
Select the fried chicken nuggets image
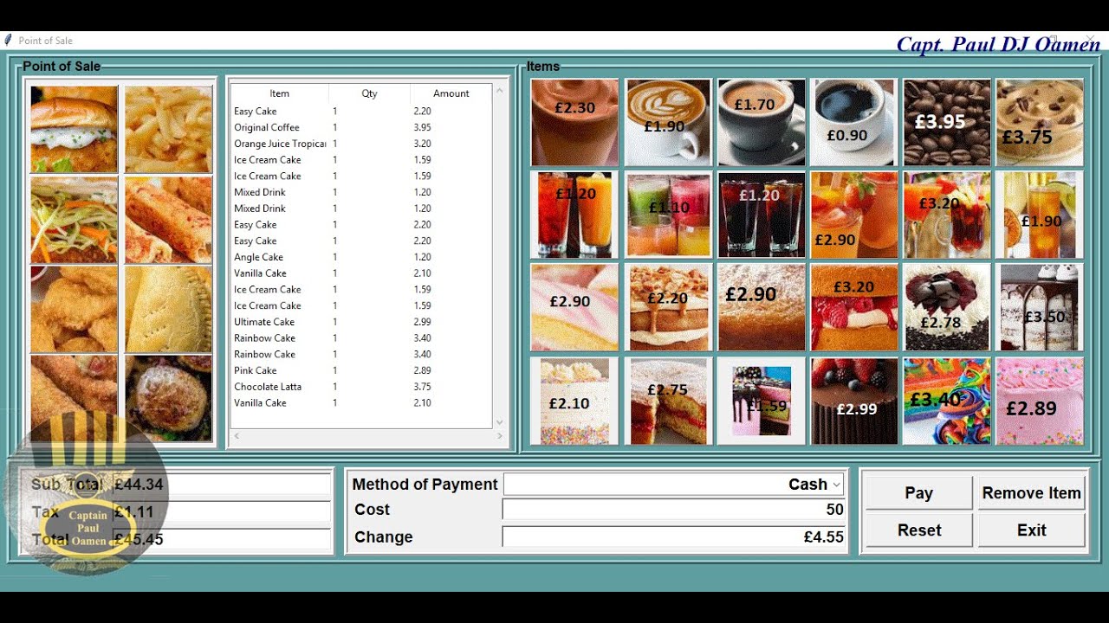tap(74, 309)
